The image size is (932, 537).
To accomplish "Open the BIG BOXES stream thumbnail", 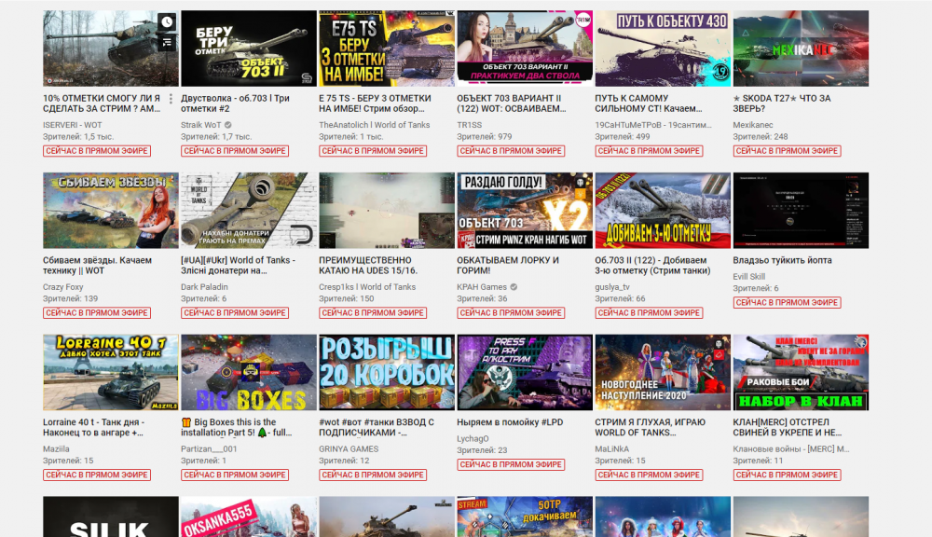I will click(x=249, y=372).
